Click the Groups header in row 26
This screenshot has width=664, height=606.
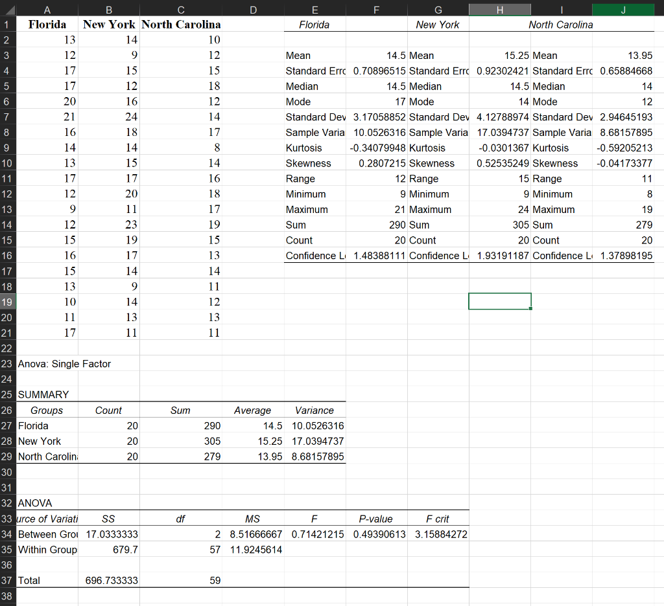[x=47, y=410]
